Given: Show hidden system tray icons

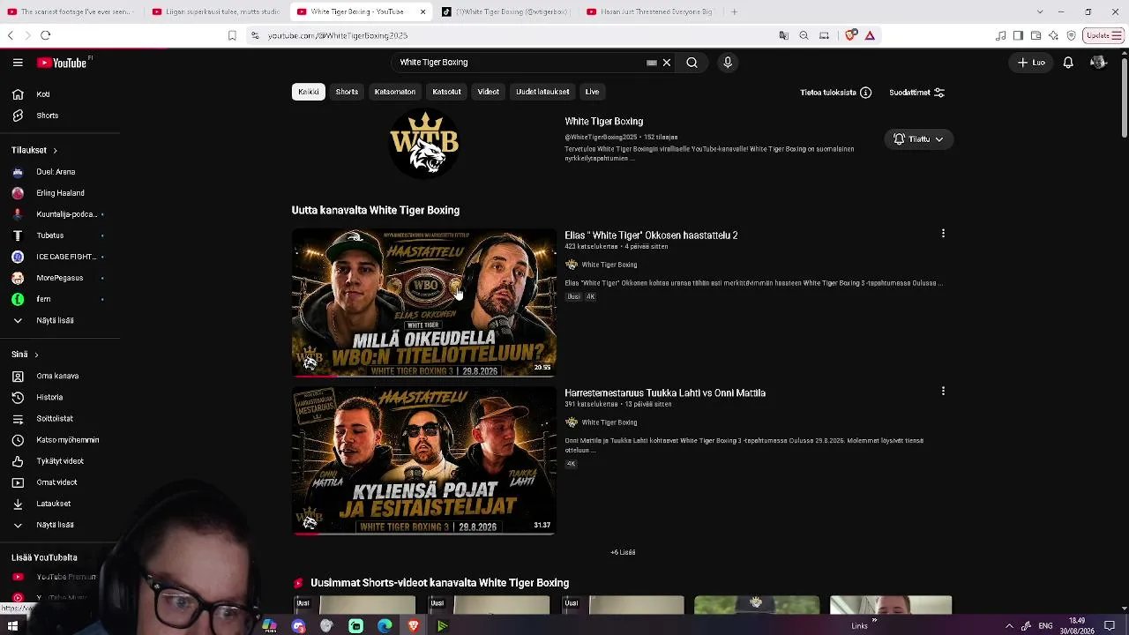Looking at the screenshot, I should click(x=1010, y=625).
